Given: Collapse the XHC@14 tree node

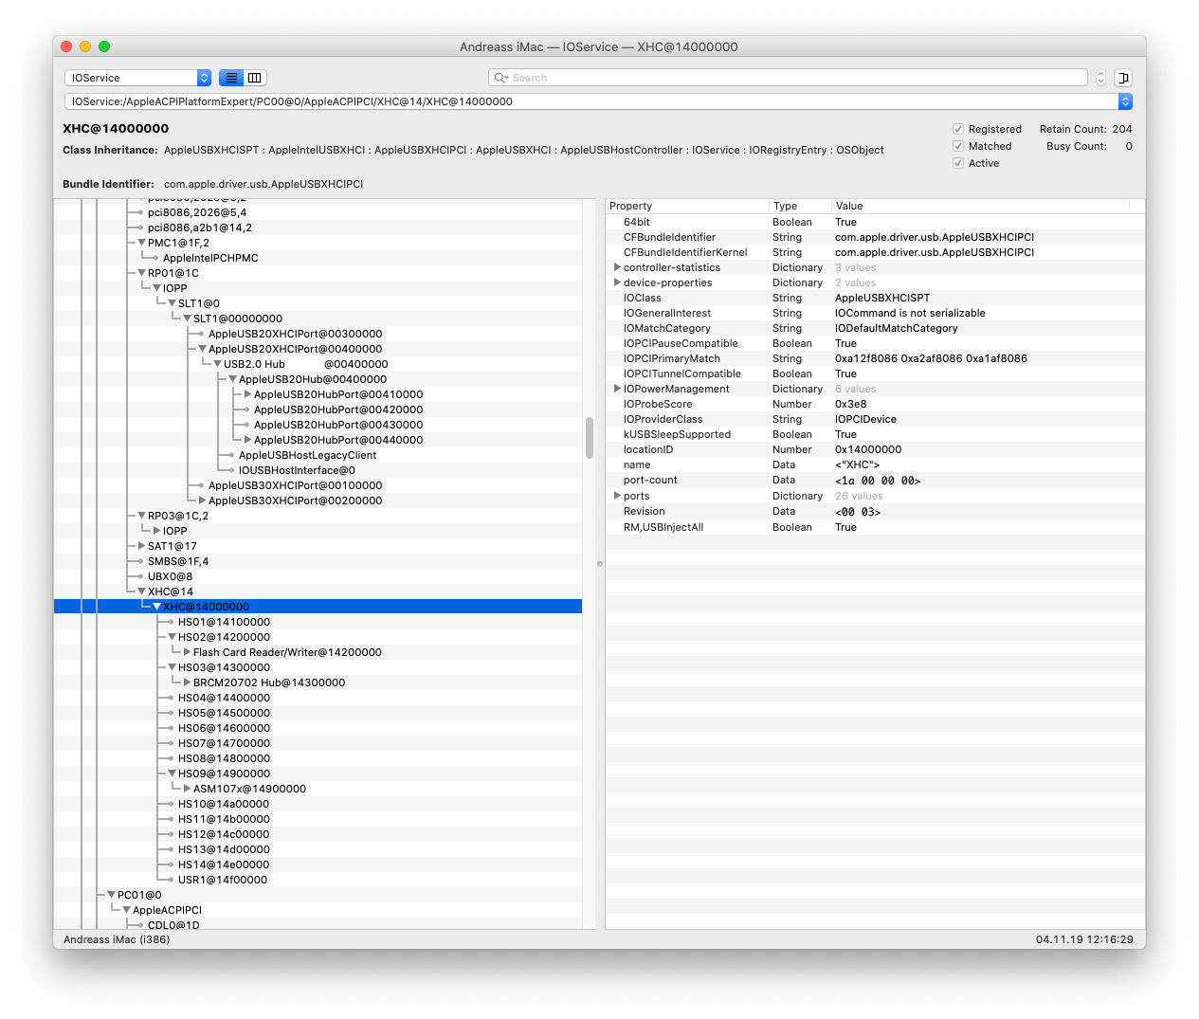Looking at the screenshot, I should coord(142,591).
